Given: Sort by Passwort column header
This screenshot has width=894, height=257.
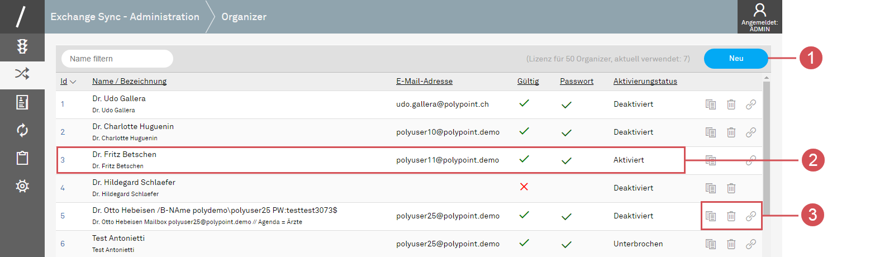Looking at the screenshot, I should coord(577,81).
